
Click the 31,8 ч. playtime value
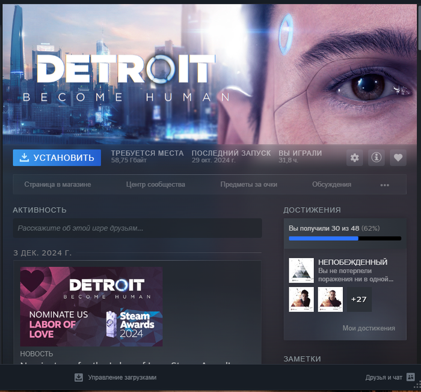click(288, 160)
